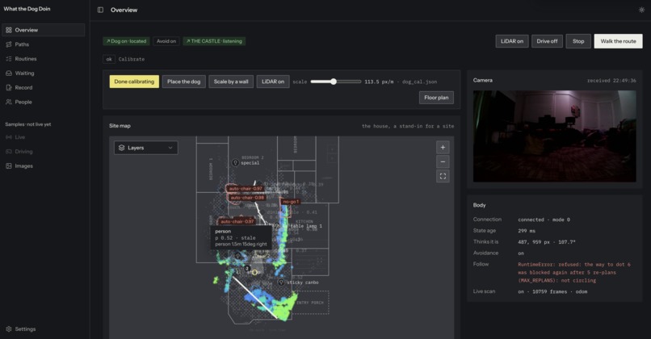This screenshot has height=339, width=651.
Task: Open the Images sample page
Action: pos(43,166)
